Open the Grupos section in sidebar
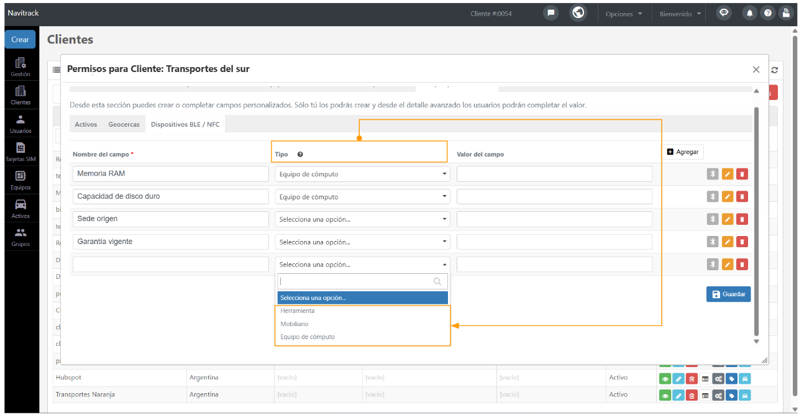 20,237
